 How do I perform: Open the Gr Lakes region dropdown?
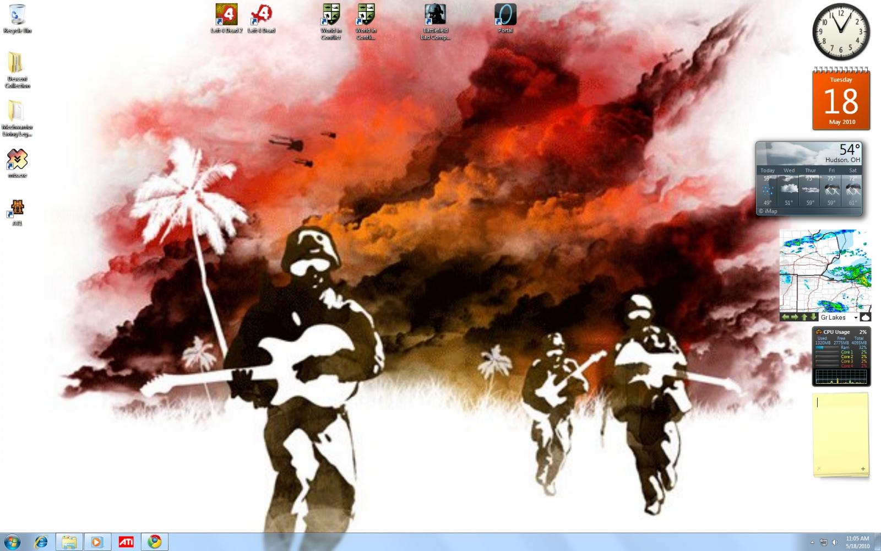(x=839, y=317)
